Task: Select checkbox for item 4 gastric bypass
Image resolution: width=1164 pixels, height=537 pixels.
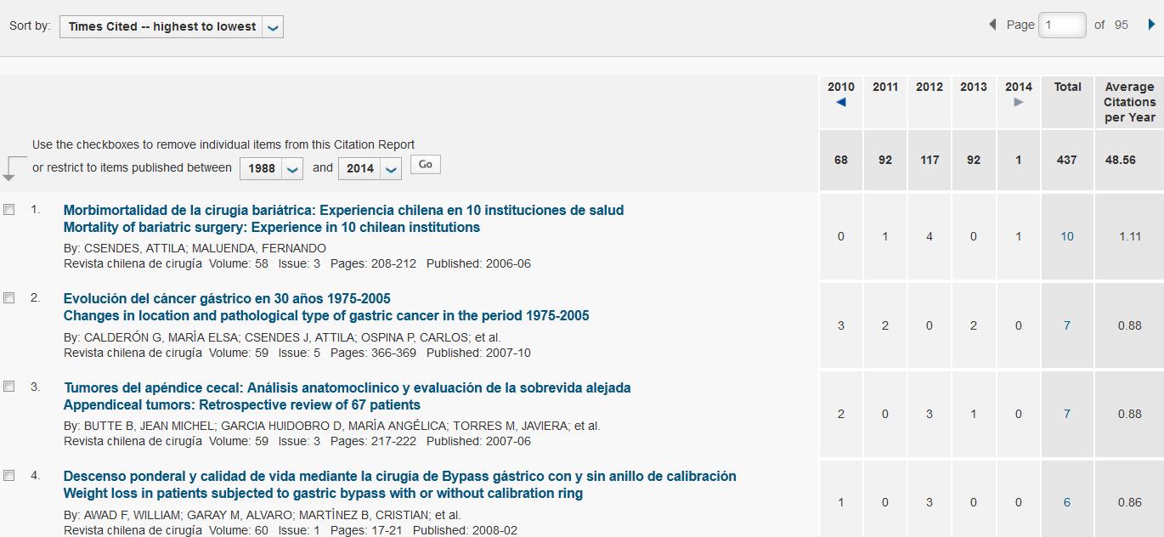Action: (x=9, y=476)
